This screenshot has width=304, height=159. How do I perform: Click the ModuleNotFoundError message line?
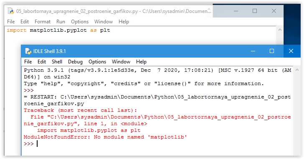[x=105, y=137]
